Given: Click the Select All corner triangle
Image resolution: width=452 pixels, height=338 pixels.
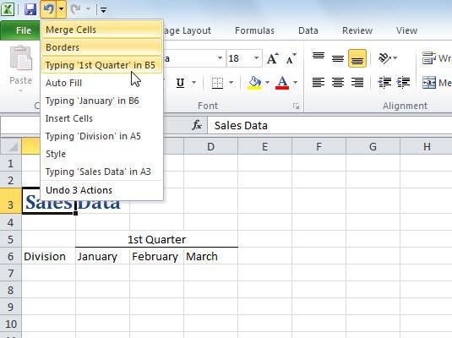Looking at the screenshot, I should 11,146.
